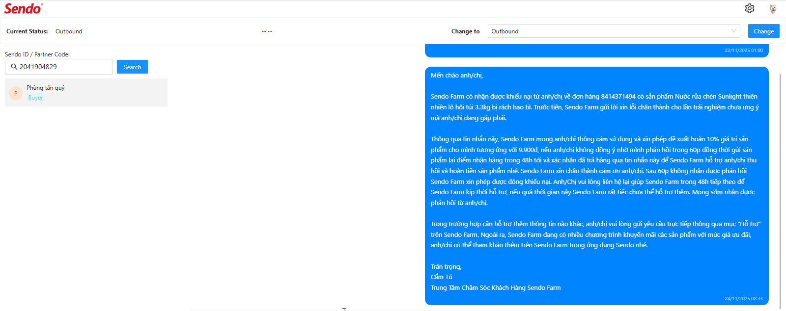This screenshot has width=786, height=311.
Task: Open the Change to status dropdown
Action: pyautogui.click(x=614, y=31)
